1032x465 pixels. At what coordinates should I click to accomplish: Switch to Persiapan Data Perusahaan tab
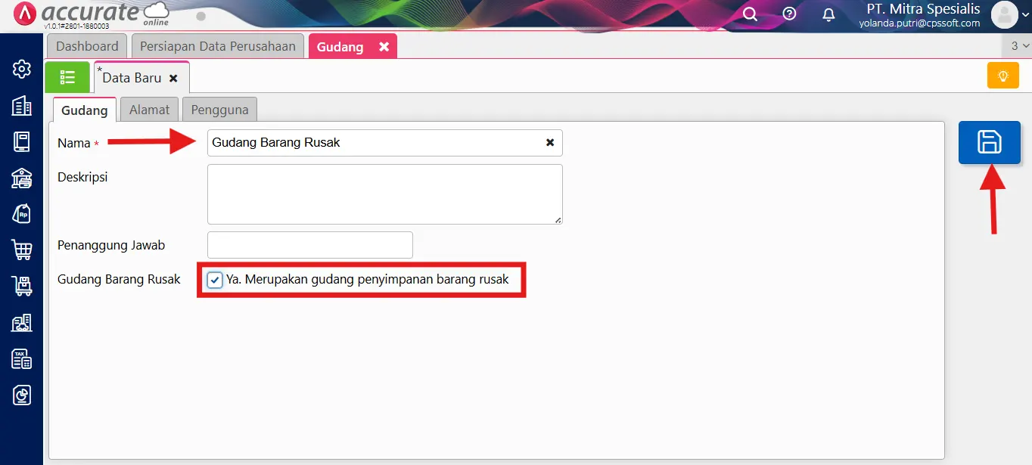218,46
